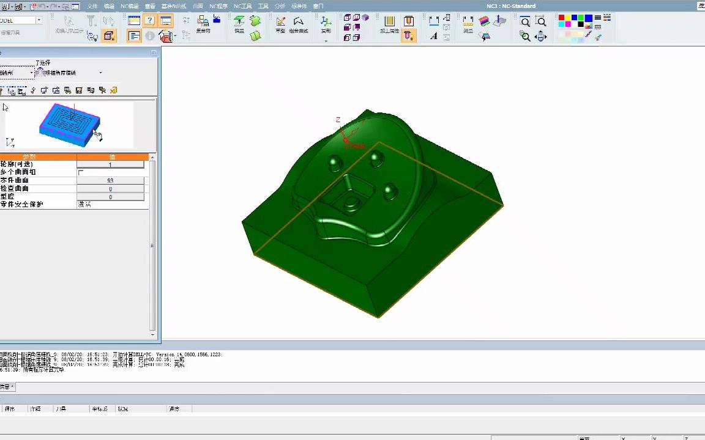Click the question mark help panel icon
The height and width of the screenshot is (440, 705).
click(x=149, y=21)
